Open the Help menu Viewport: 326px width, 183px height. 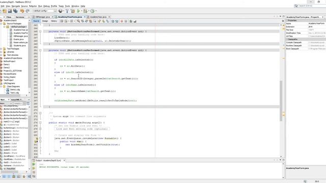(83, 6)
